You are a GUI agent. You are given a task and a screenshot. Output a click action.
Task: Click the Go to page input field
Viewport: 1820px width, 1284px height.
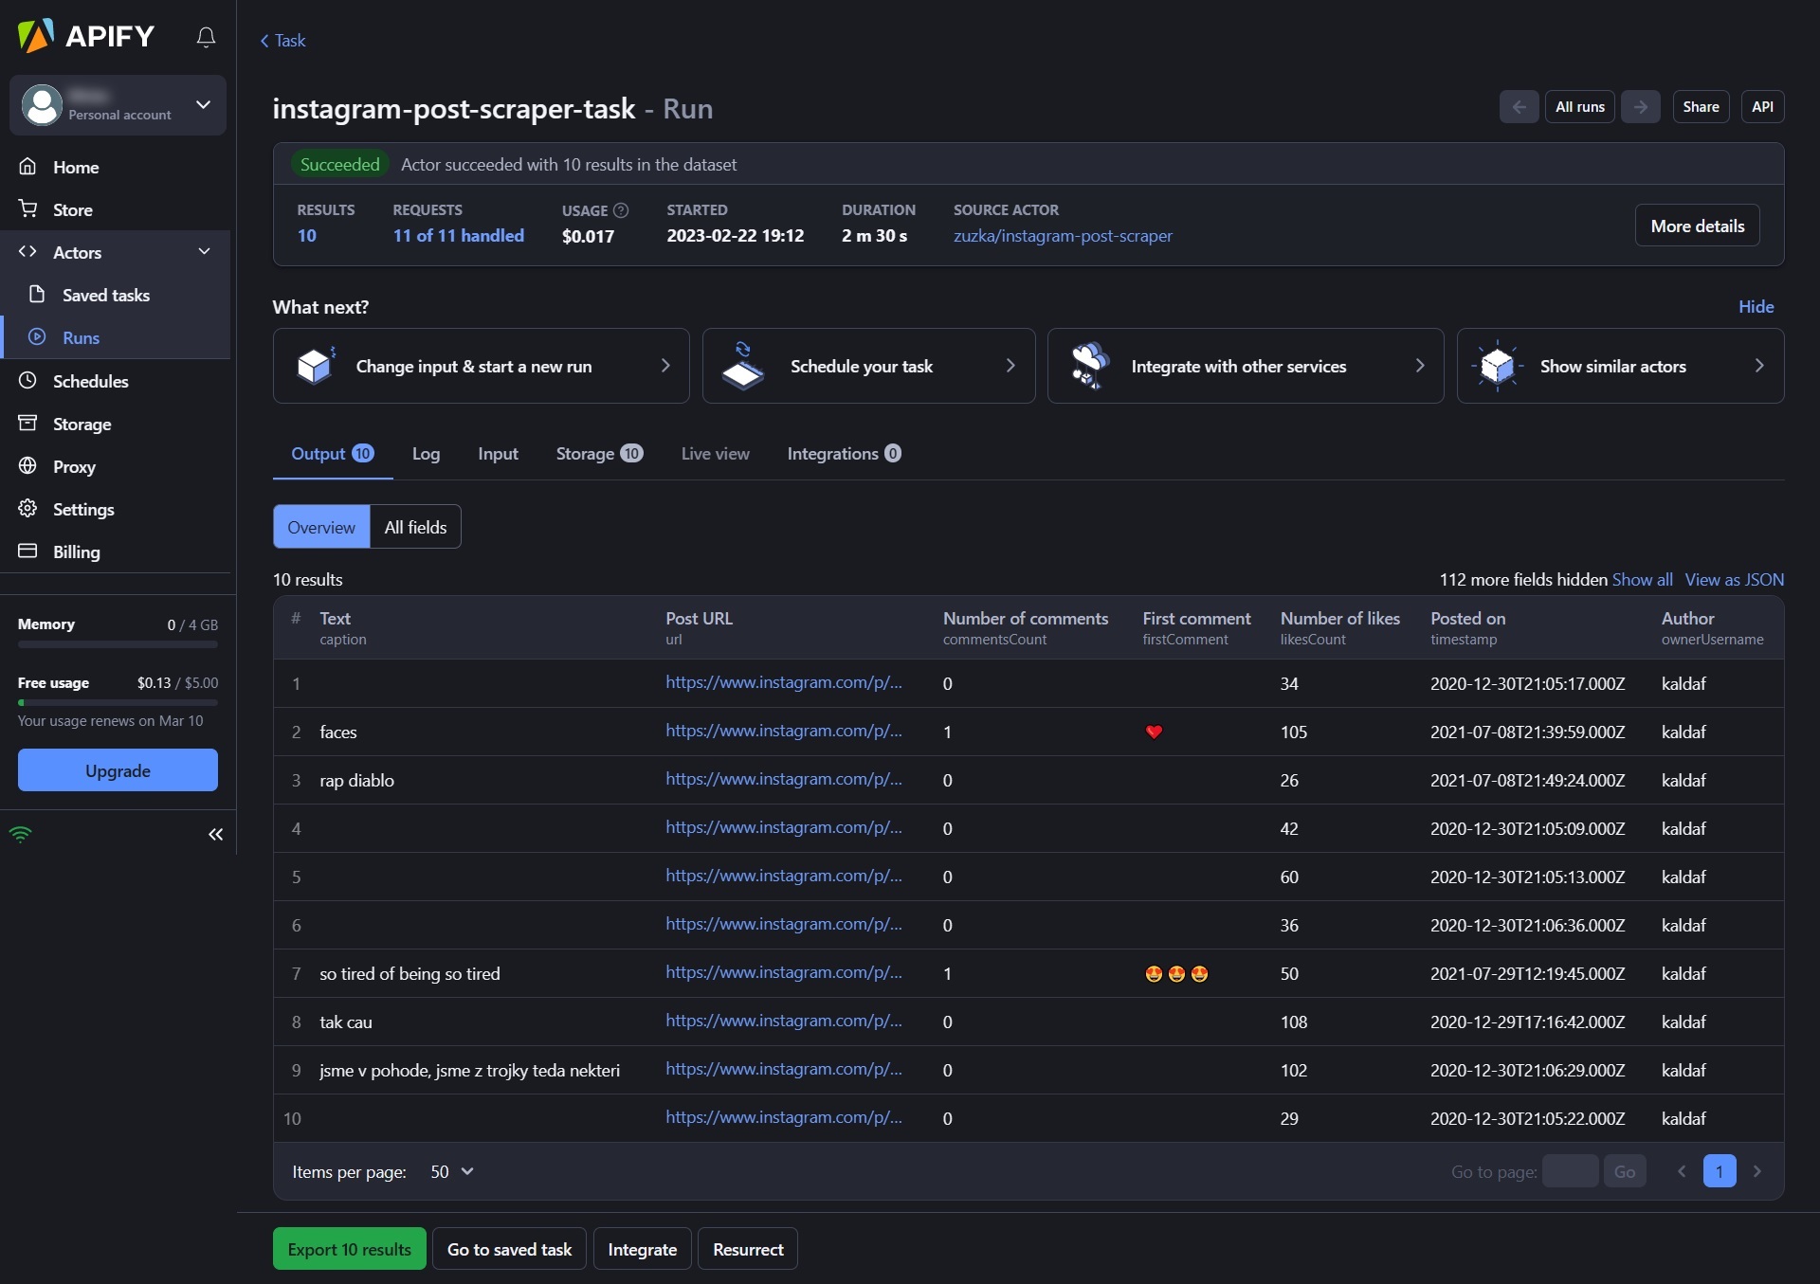coord(1570,1171)
